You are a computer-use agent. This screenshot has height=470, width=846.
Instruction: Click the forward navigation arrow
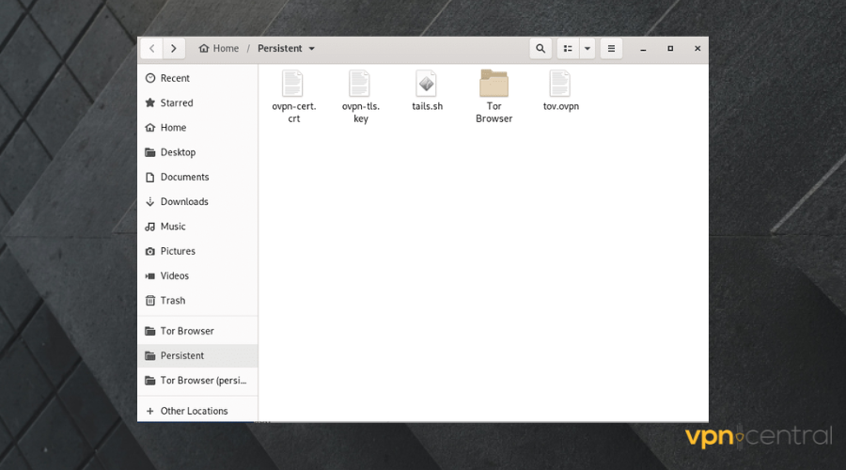point(174,49)
